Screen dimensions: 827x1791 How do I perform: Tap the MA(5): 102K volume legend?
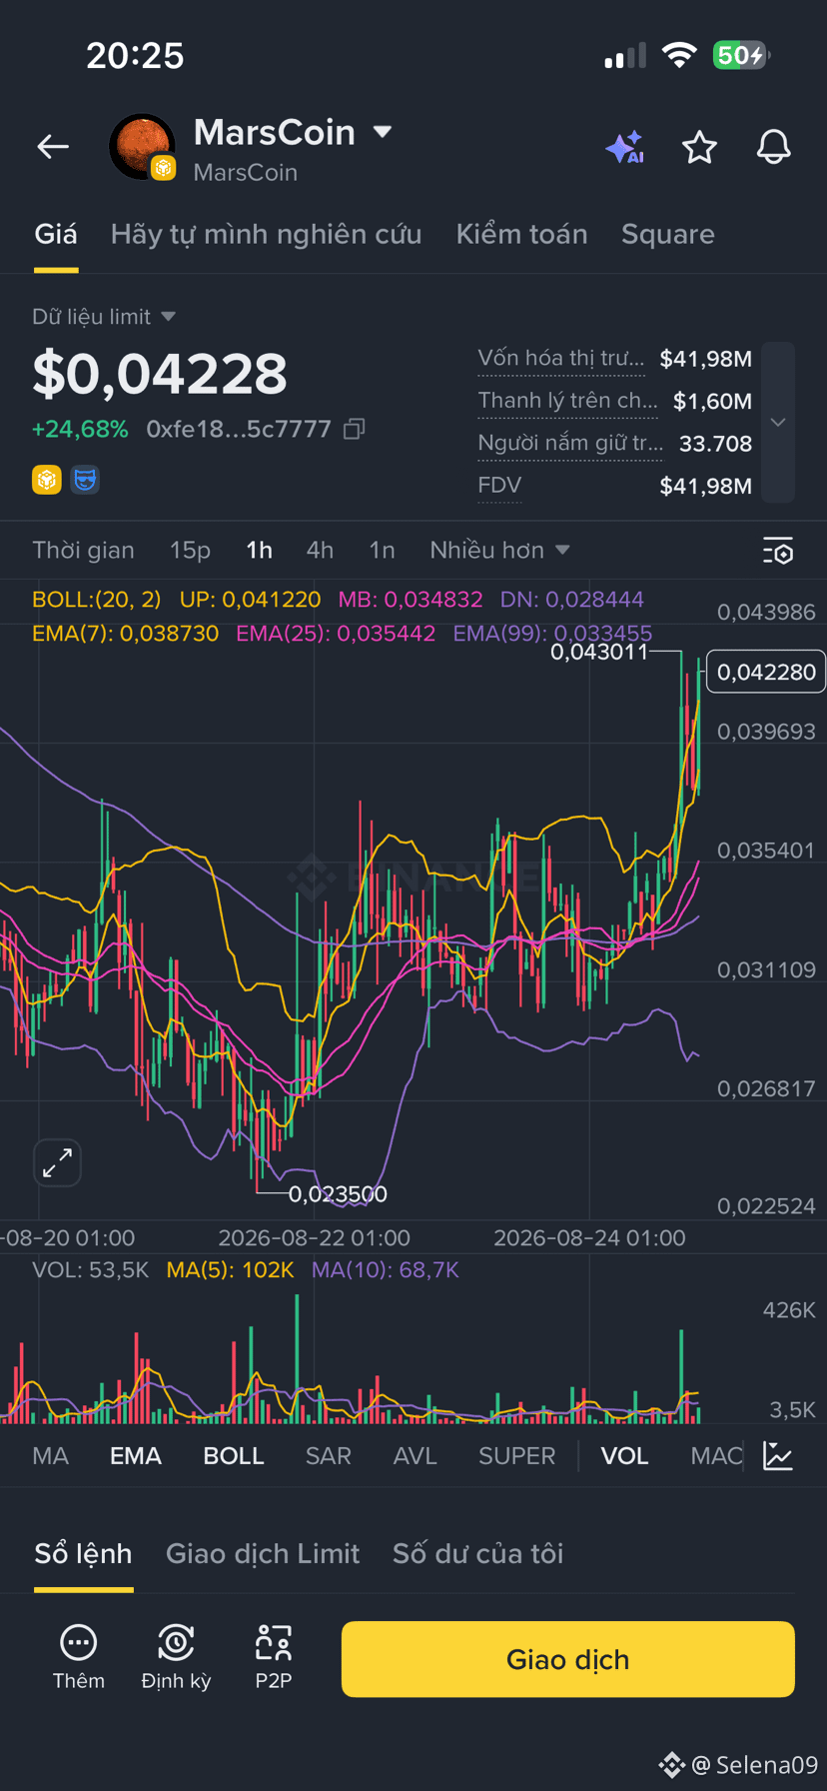(x=231, y=1270)
